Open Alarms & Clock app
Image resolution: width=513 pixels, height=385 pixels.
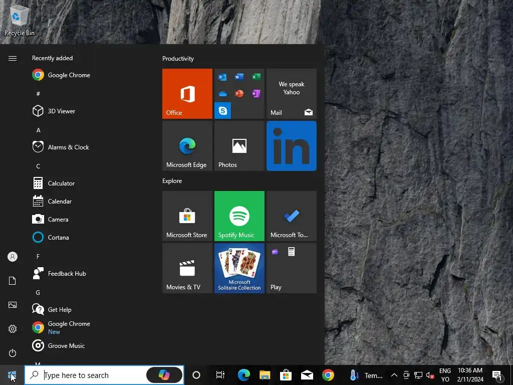point(61,147)
